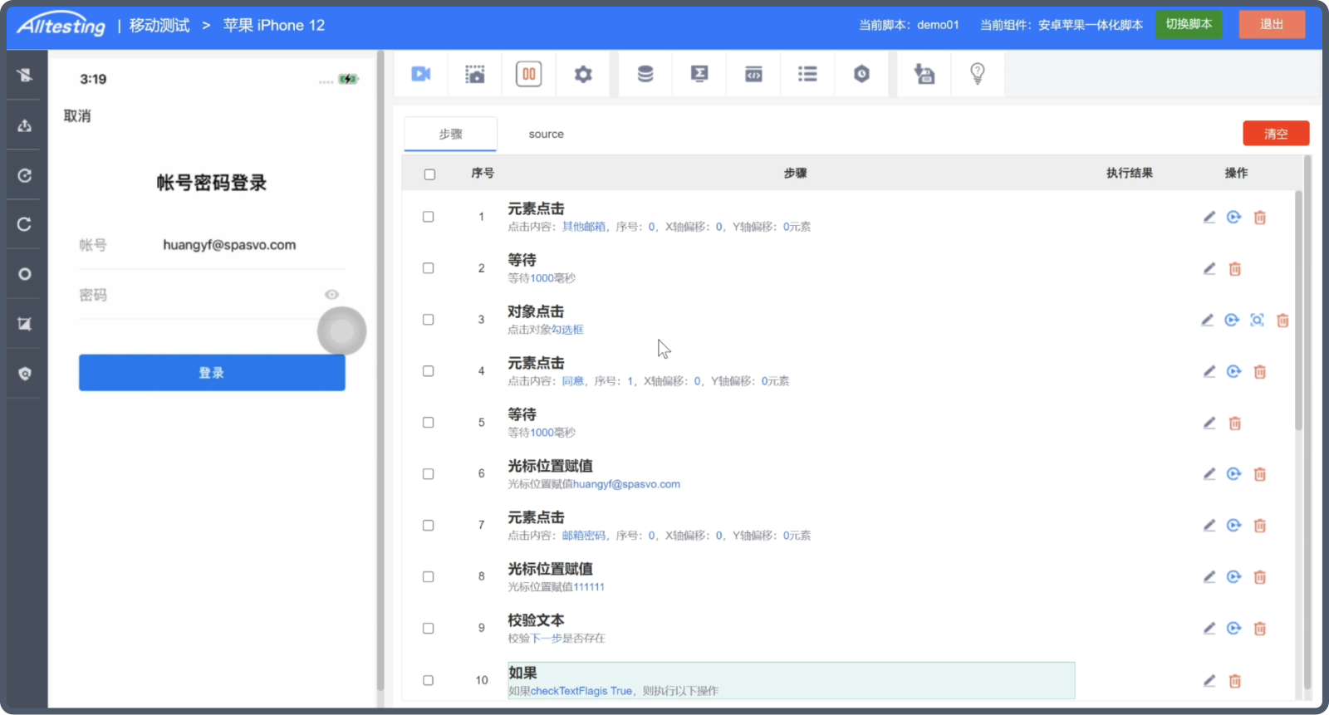This screenshot has height=715, width=1329.
Task: Click the lightbulb hint icon
Action: 978,75
